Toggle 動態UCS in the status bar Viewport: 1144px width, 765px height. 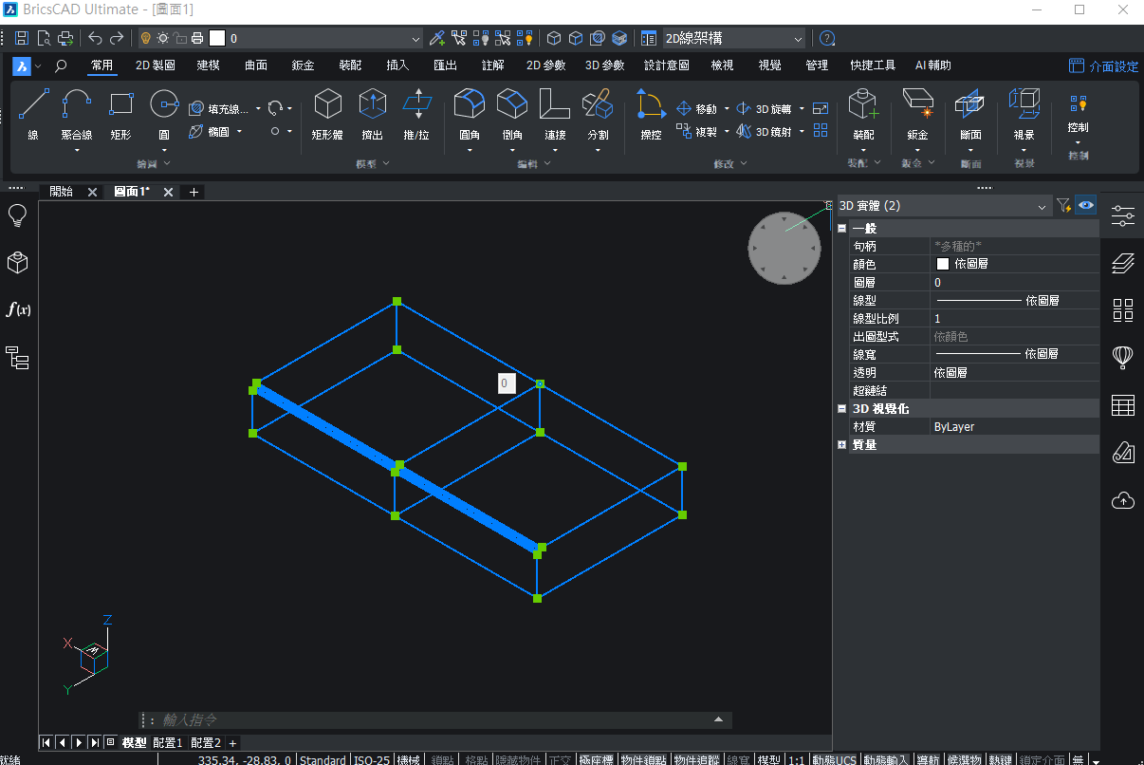[x=834, y=759]
